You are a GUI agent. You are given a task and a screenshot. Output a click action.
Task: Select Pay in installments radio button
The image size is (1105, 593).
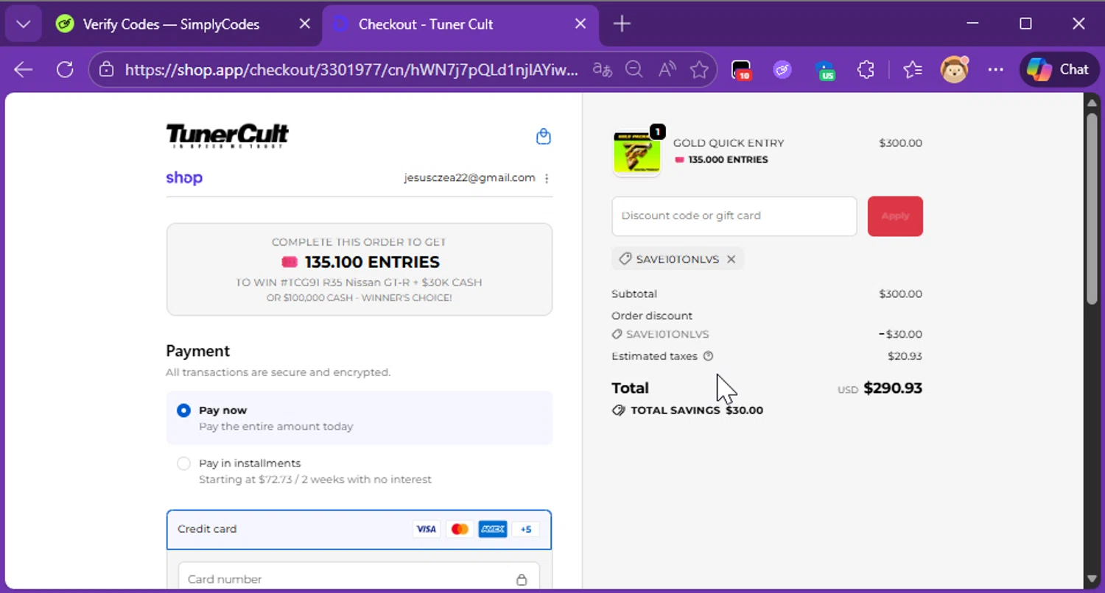point(183,464)
